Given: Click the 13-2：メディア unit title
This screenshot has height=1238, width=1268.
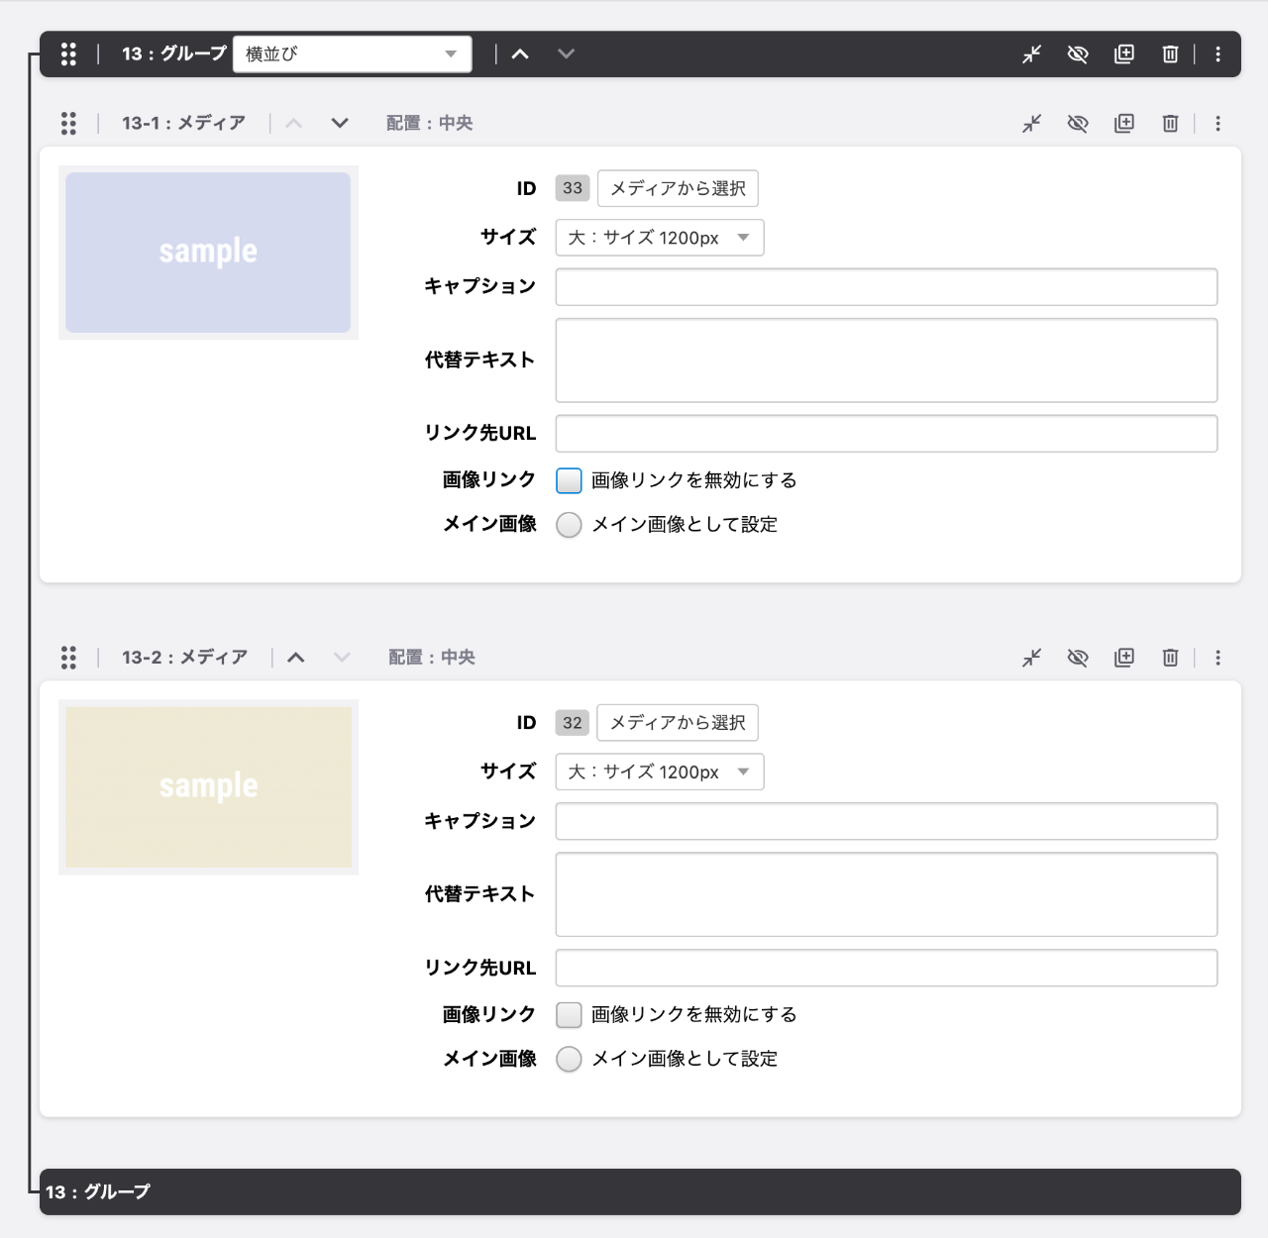Looking at the screenshot, I should click(184, 657).
